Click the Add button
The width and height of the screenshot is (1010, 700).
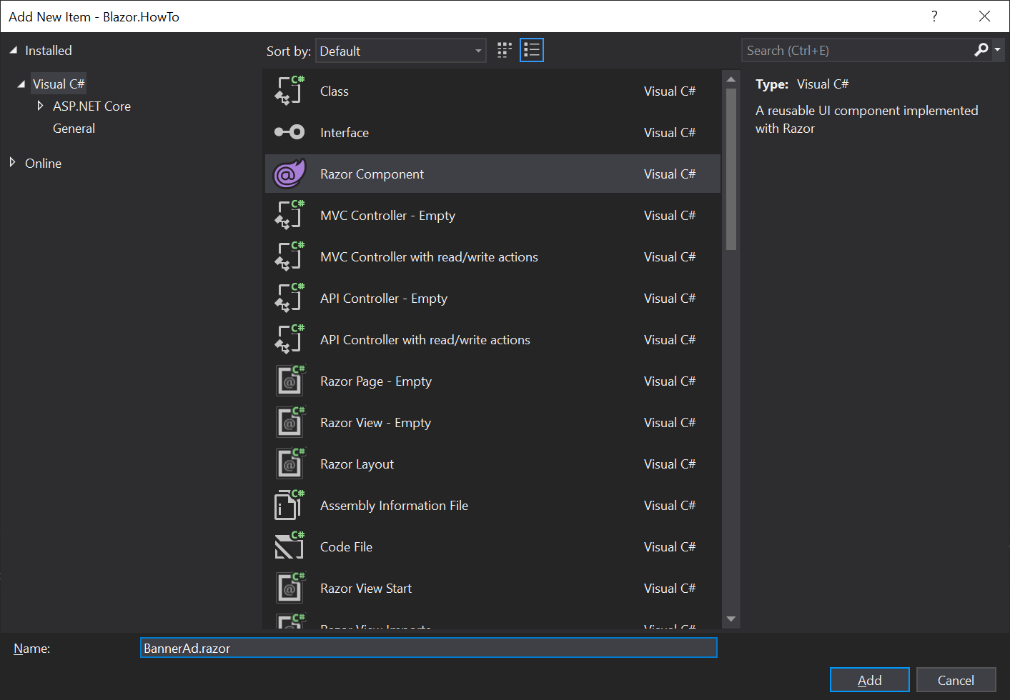869,679
